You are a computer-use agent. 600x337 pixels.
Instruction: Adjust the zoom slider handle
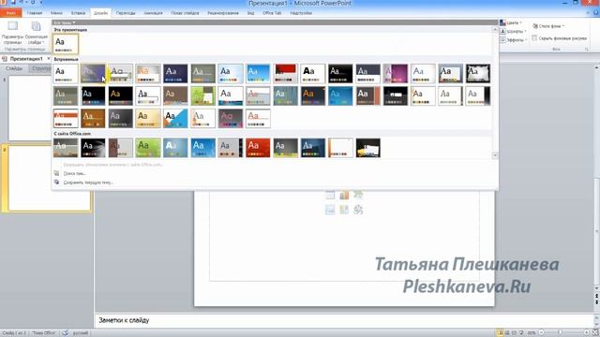pos(560,333)
